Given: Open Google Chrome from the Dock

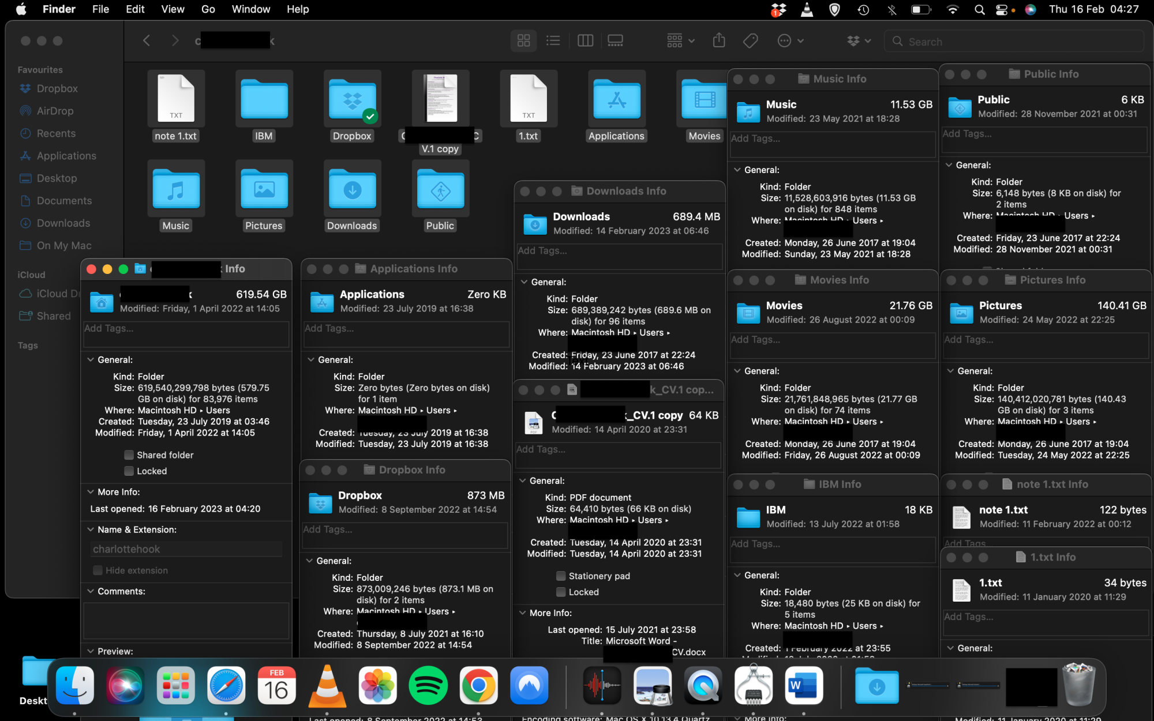Looking at the screenshot, I should [478, 685].
